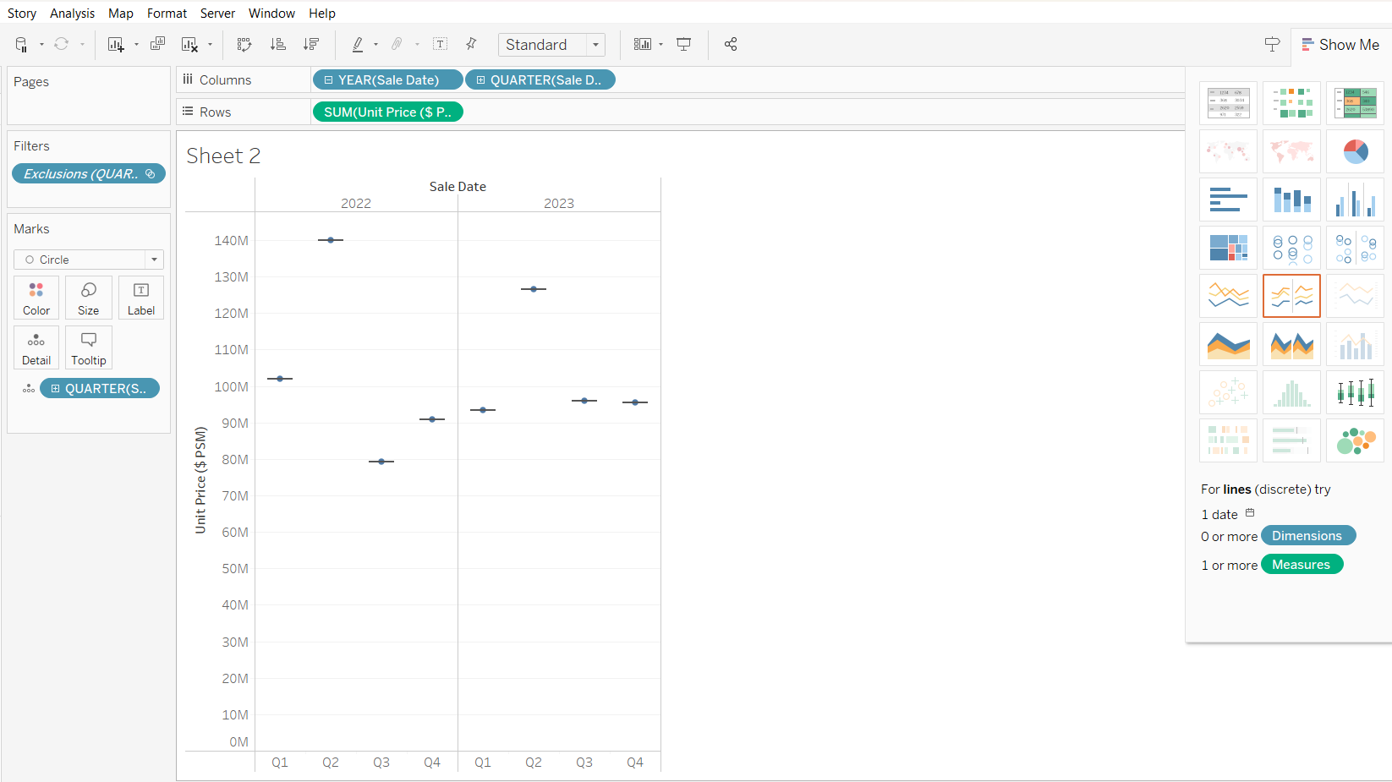Click the Share workbook icon
This screenshot has height=782, width=1392.
click(x=731, y=45)
